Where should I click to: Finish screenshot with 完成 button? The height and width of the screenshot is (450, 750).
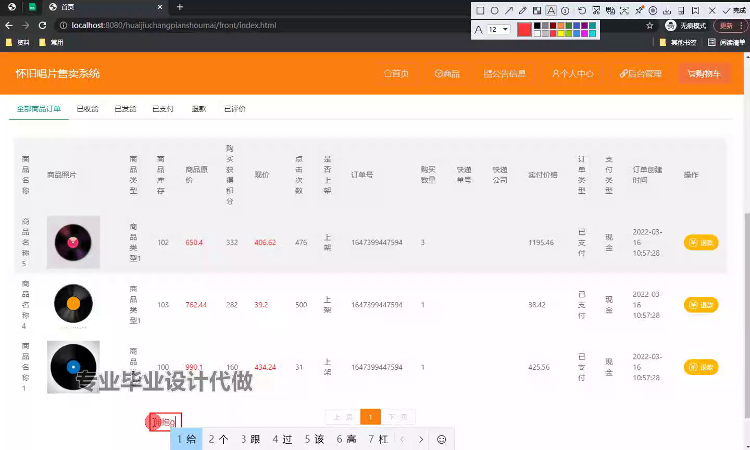tap(734, 10)
